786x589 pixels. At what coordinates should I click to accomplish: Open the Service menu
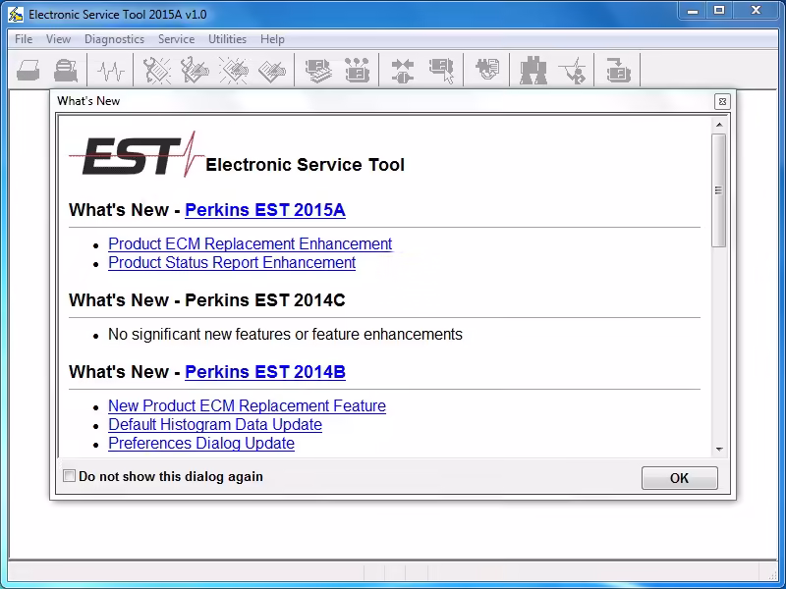click(x=176, y=39)
